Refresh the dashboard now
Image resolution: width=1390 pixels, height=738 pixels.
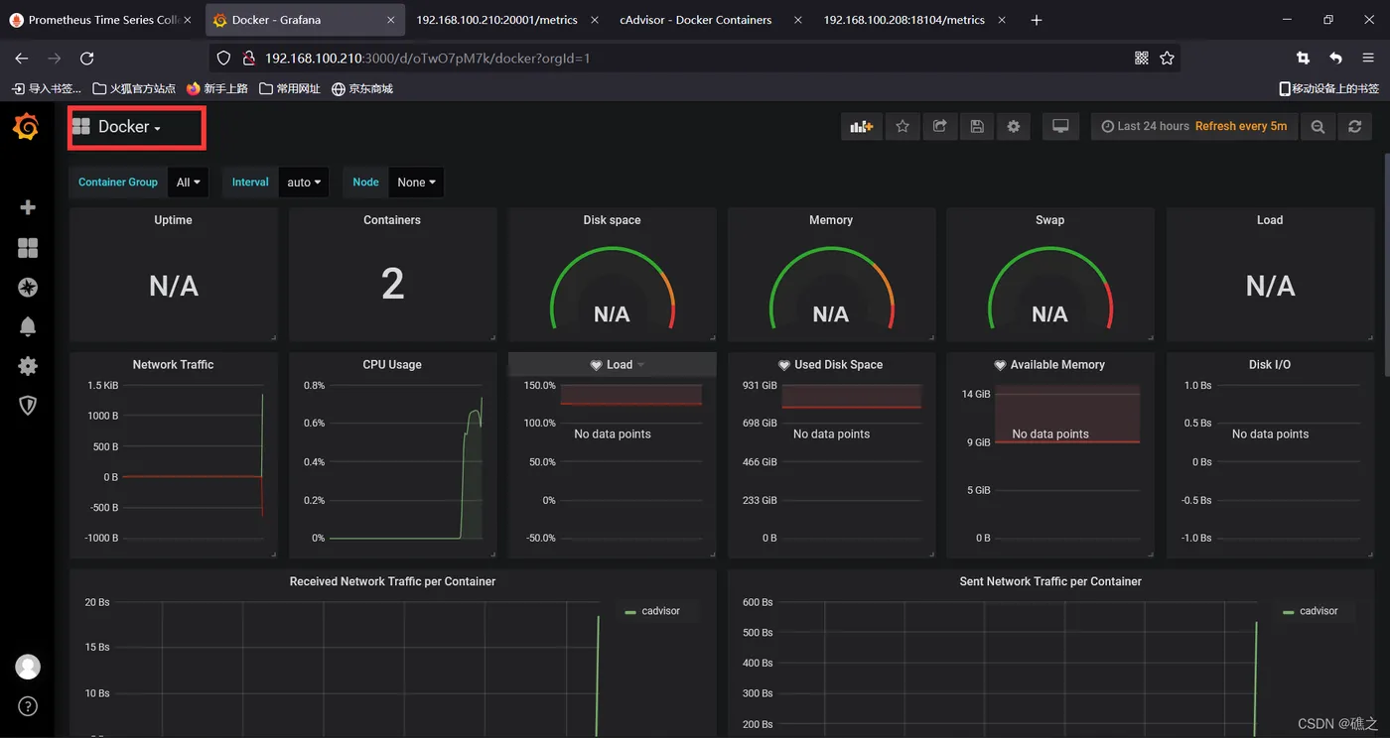1354,126
